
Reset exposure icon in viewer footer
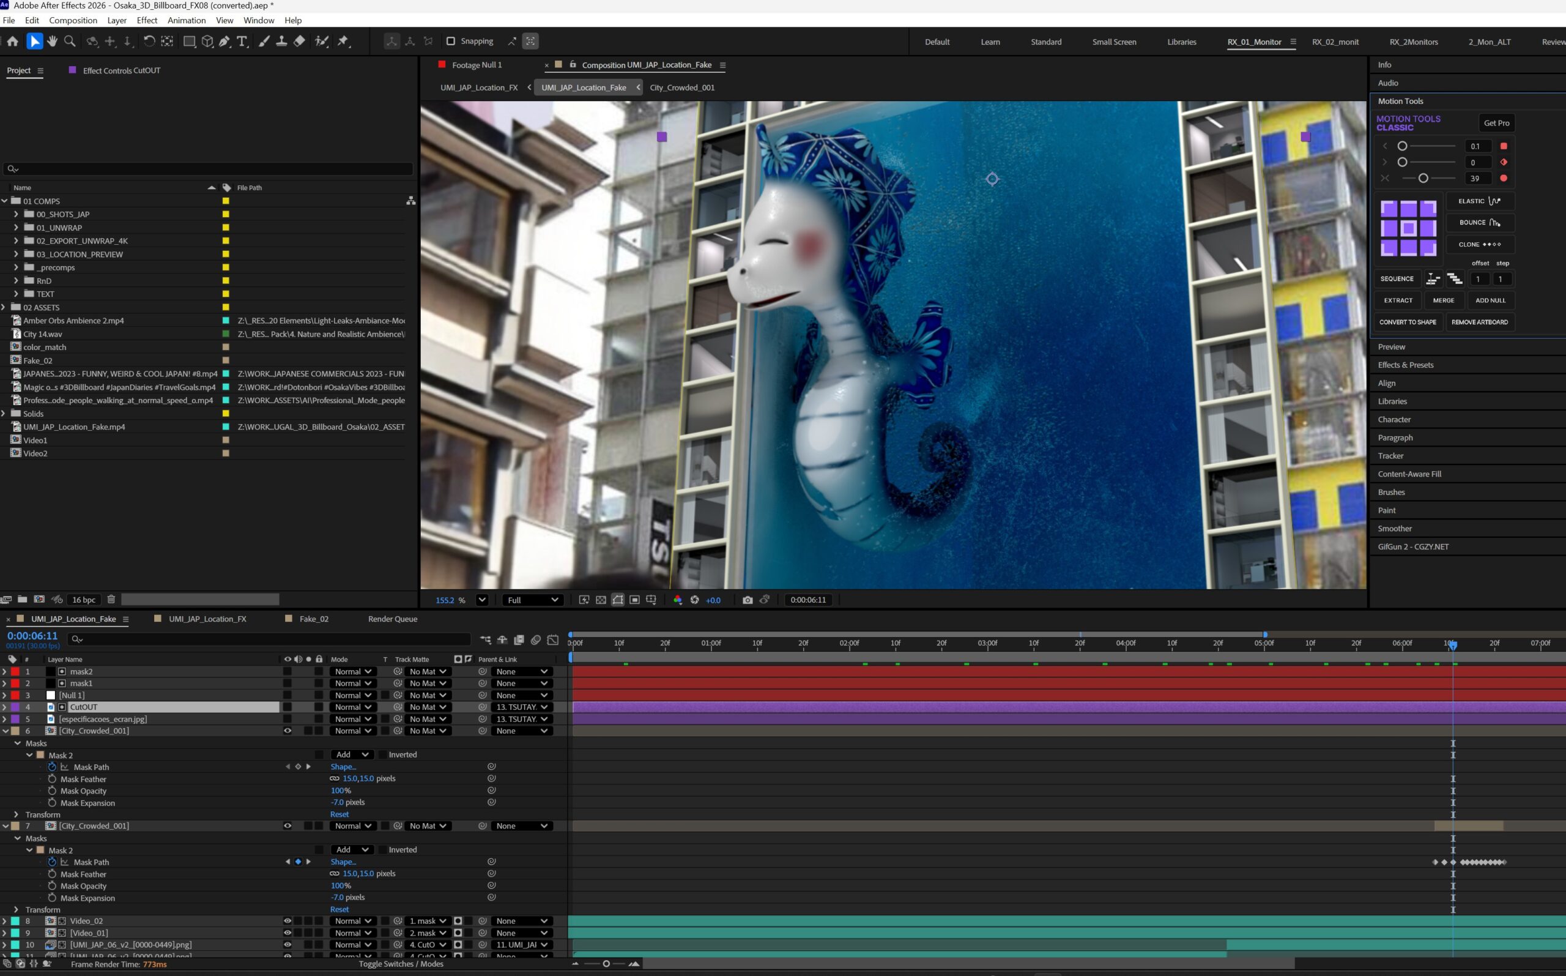click(x=694, y=600)
